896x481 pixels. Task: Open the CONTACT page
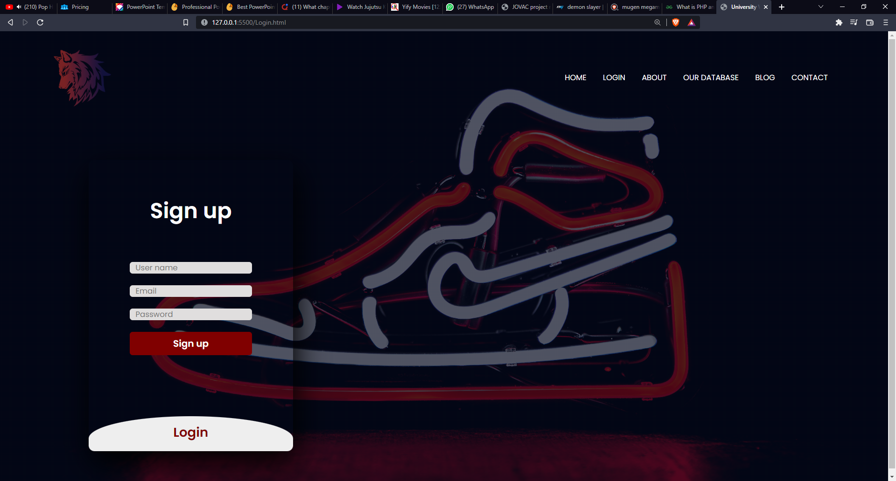click(x=809, y=77)
